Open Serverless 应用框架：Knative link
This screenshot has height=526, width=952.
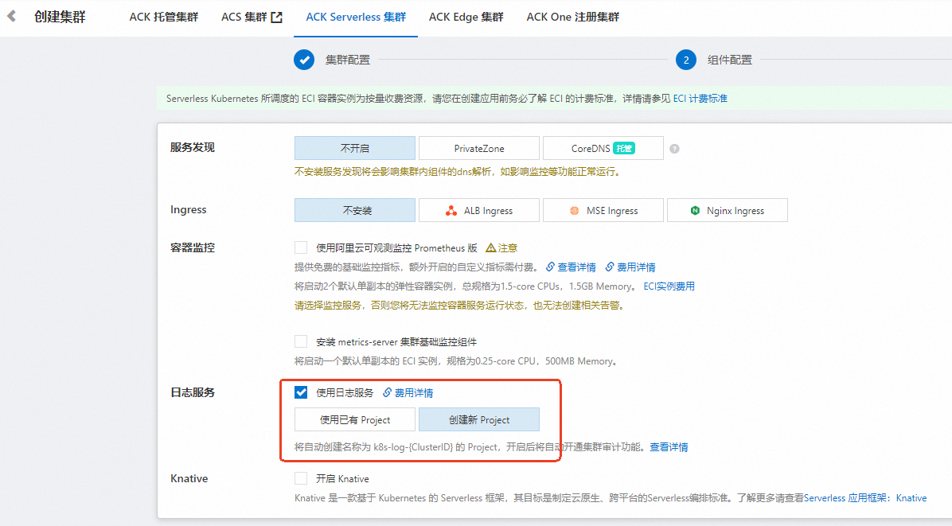click(x=865, y=498)
